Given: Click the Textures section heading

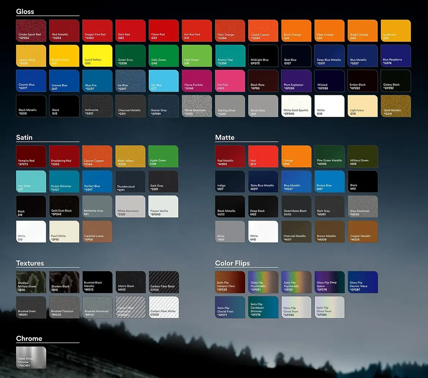Looking at the screenshot, I should (30, 263).
